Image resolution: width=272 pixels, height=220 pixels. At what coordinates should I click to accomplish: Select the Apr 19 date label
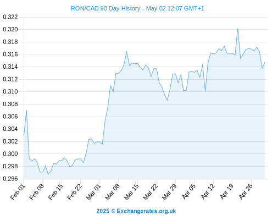coord(227,191)
